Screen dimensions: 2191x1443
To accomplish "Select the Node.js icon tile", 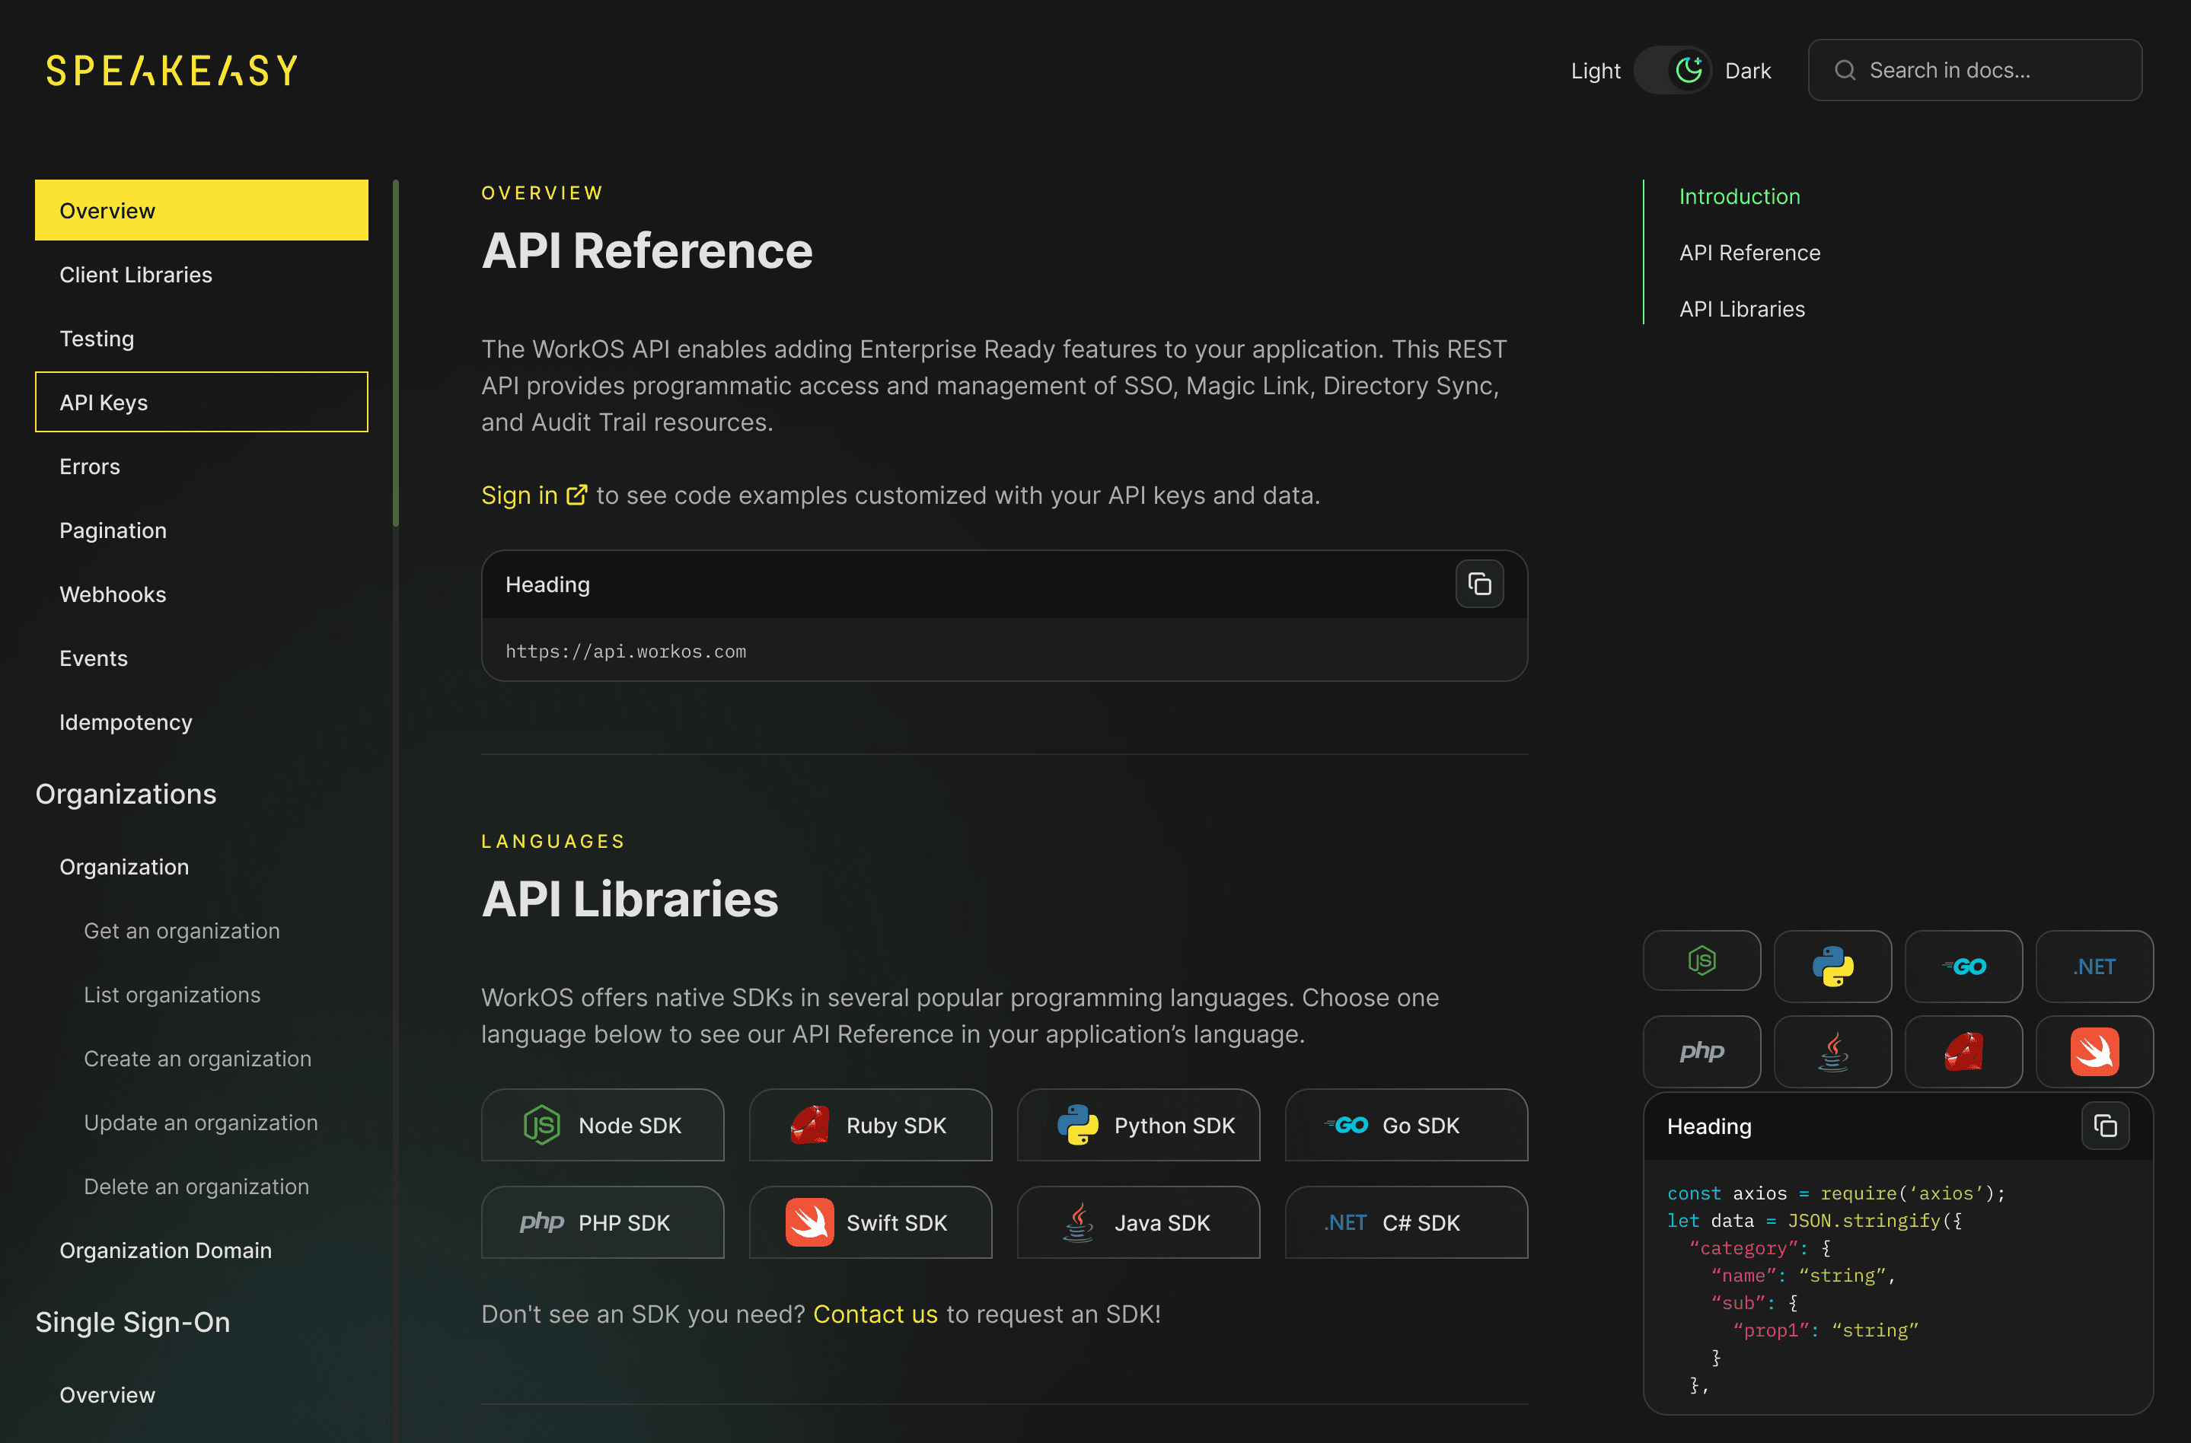I will coord(1701,962).
